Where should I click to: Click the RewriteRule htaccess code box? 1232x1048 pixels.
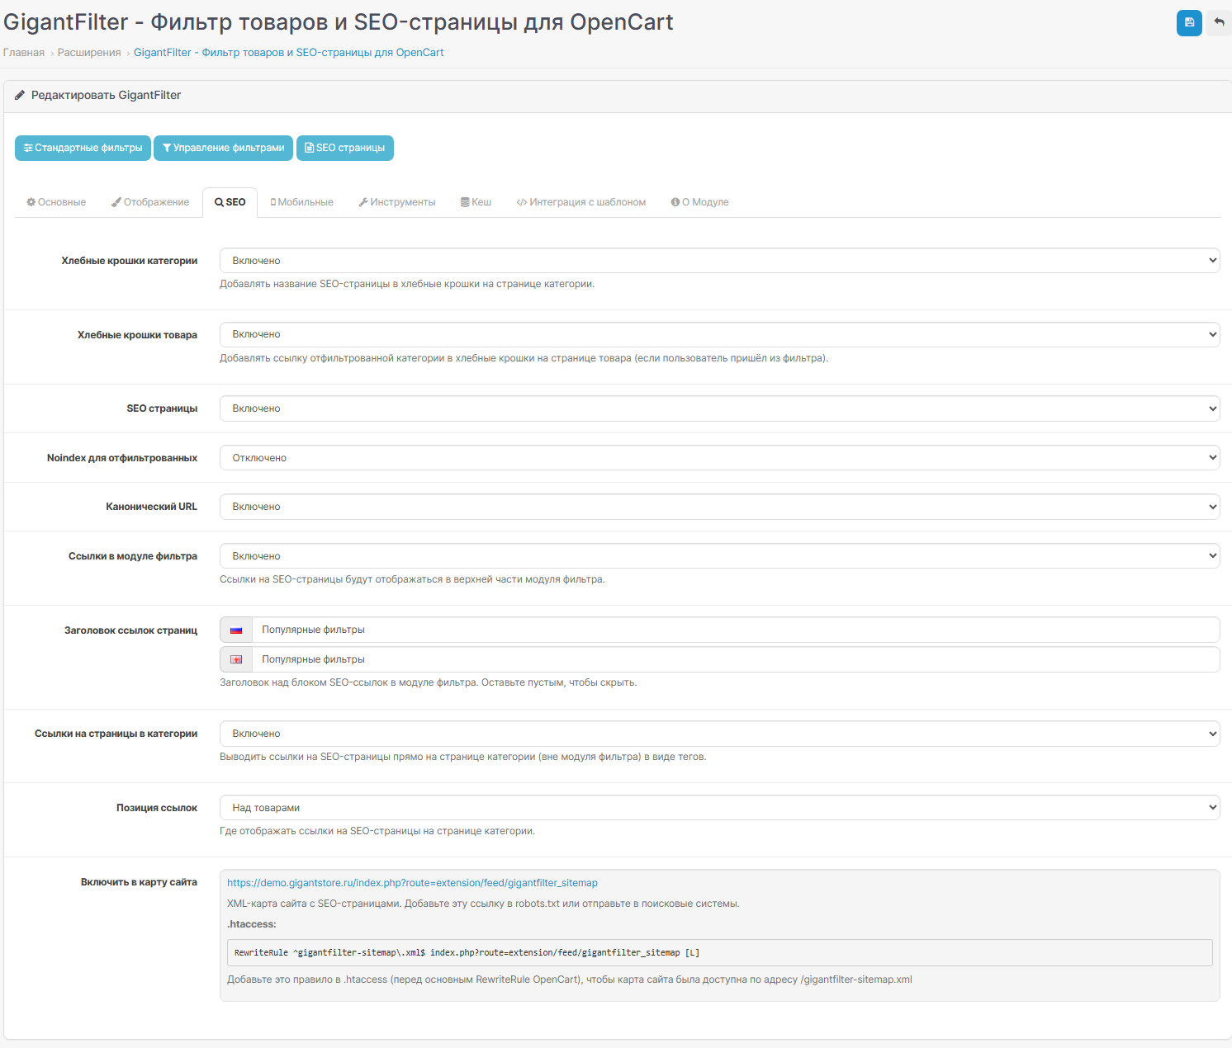719,952
